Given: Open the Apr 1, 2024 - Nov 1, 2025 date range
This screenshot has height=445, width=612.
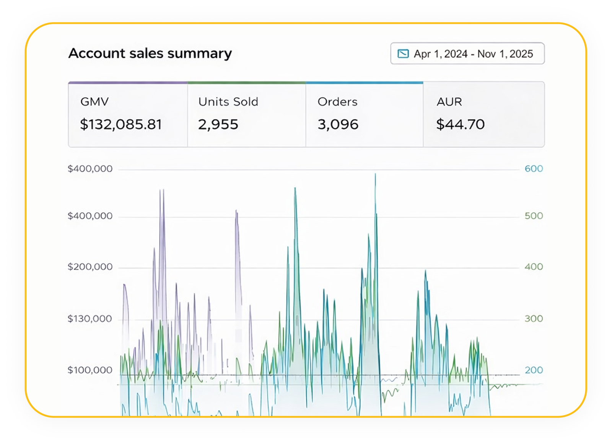Looking at the screenshot, I should [473, 54].
